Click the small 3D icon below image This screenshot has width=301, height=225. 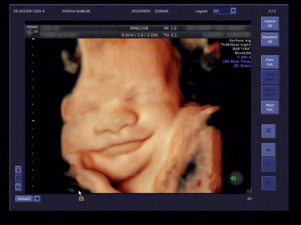click(x=81, y=199)
